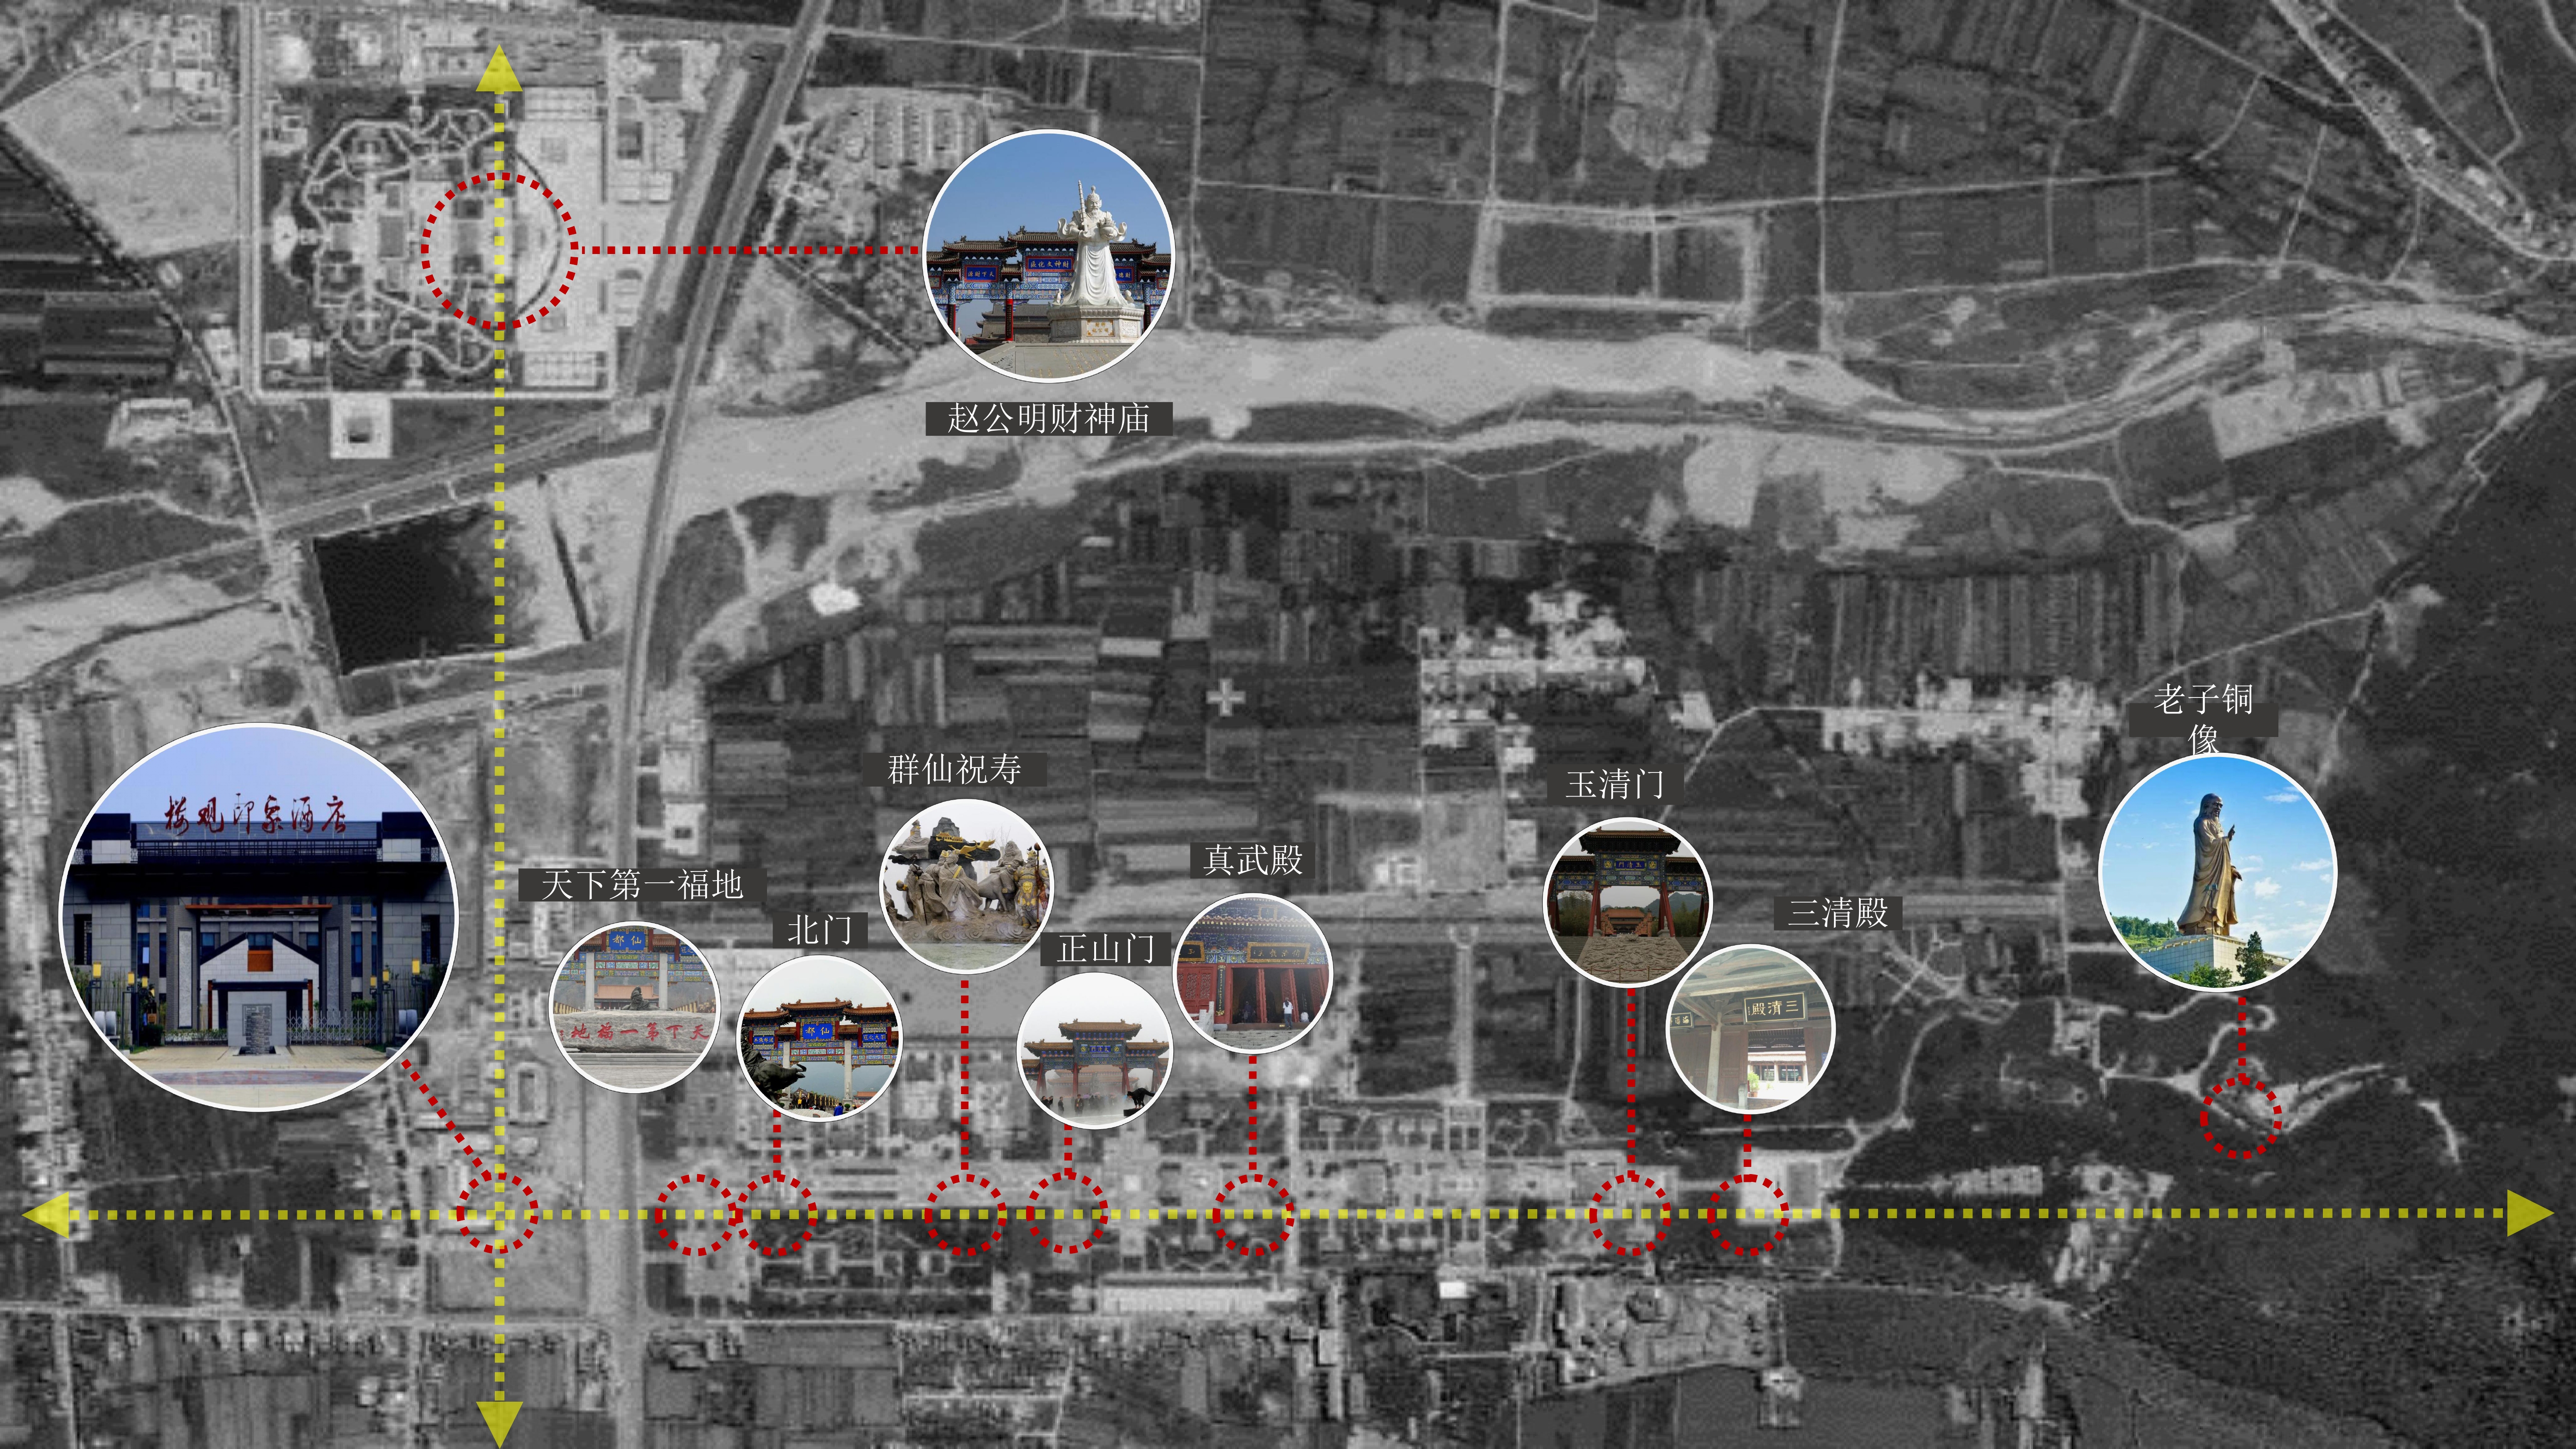Open the large hotel building photo
Viewport: 2576px width, 1449px height.
point(259,917)
